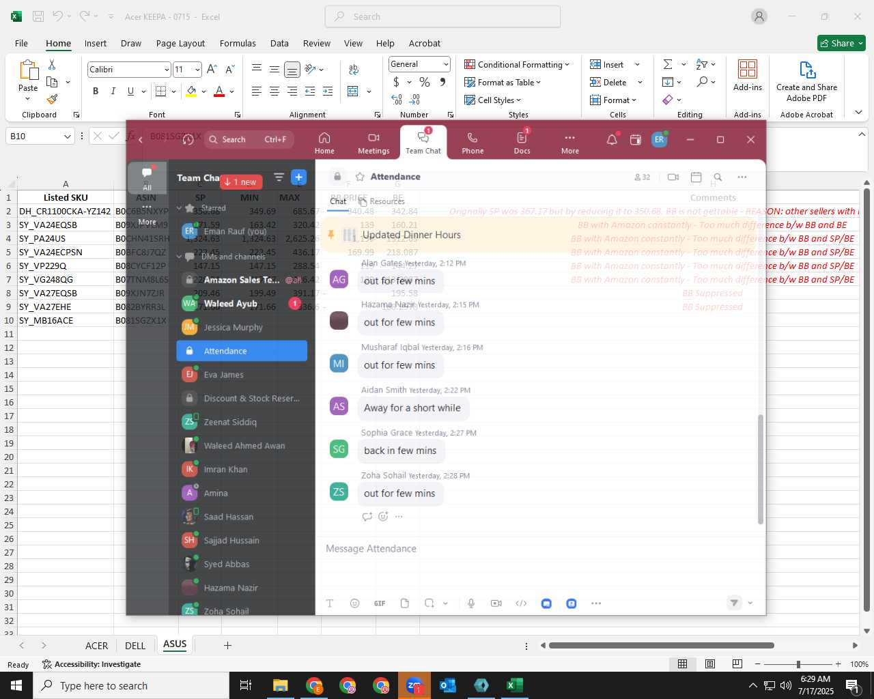Screen dimensions: 874x699
Task: Click the Wrap Text icon
Action: (354, 70)
